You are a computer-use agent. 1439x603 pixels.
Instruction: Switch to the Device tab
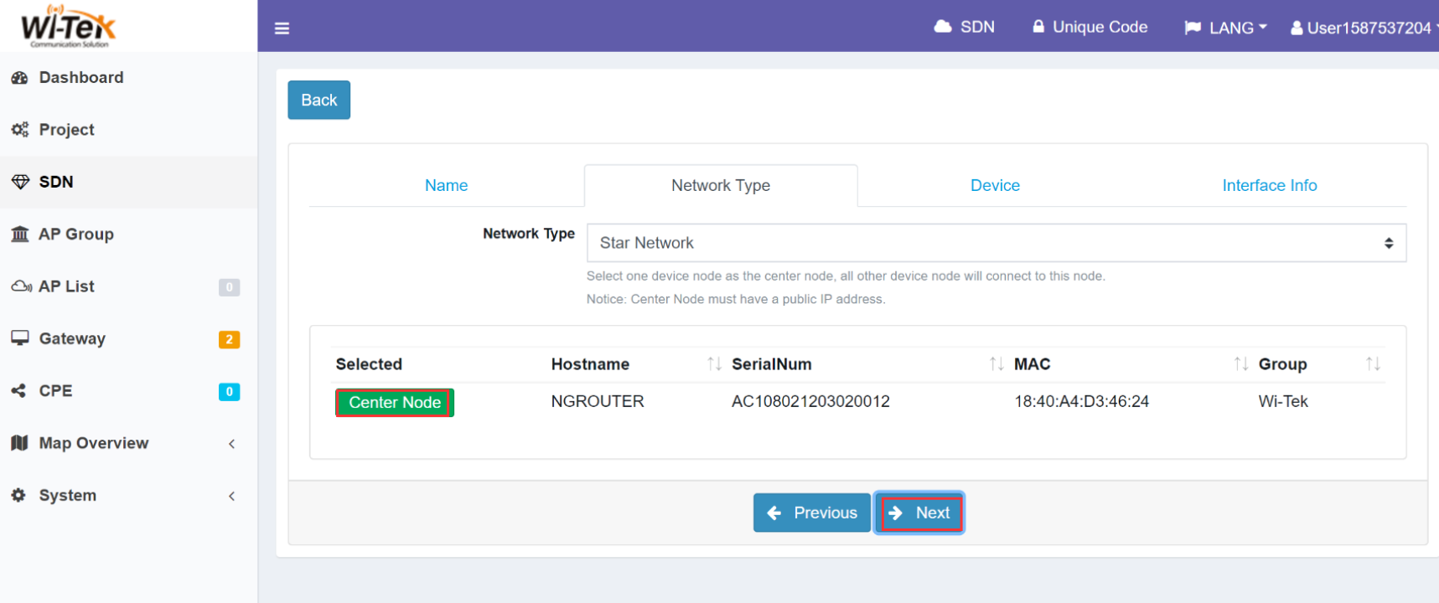pyautogui.click(x=995, y=185)
